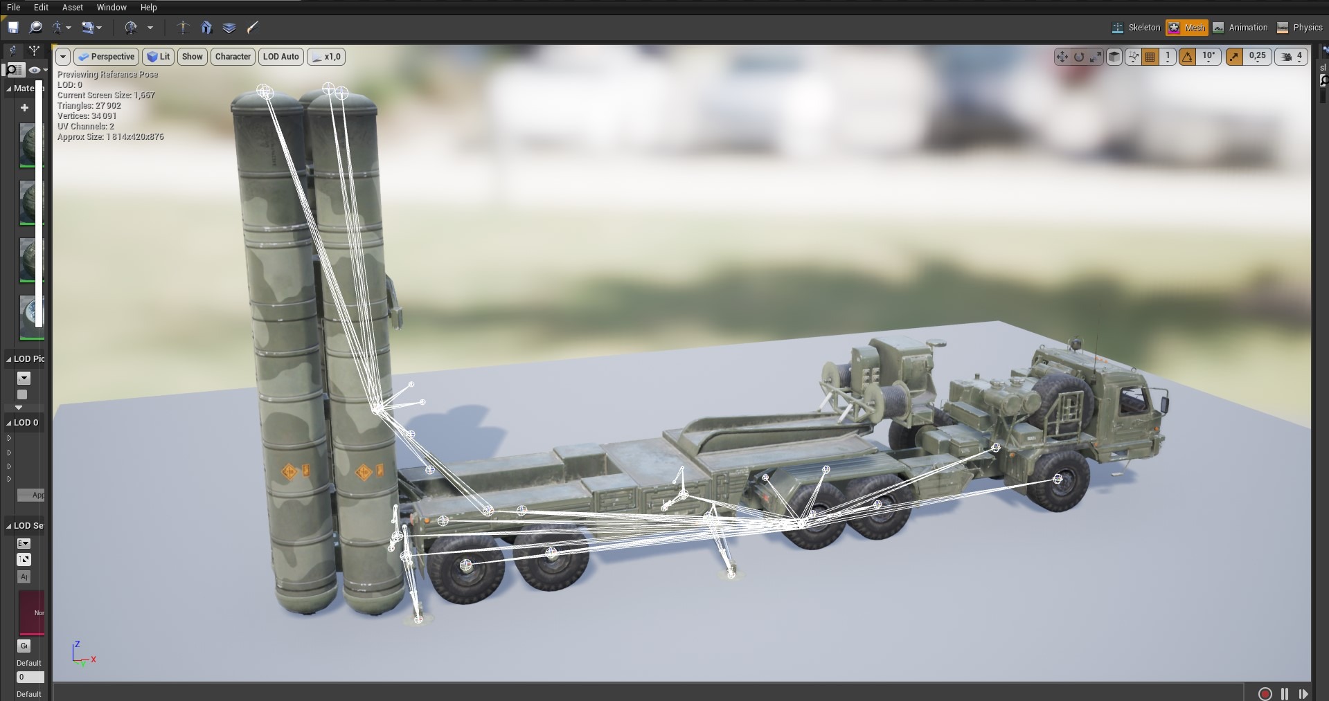The image size is (1329, 701).
Task: Click the x1,0 playback speed button
Action: [x=326, y=57]
